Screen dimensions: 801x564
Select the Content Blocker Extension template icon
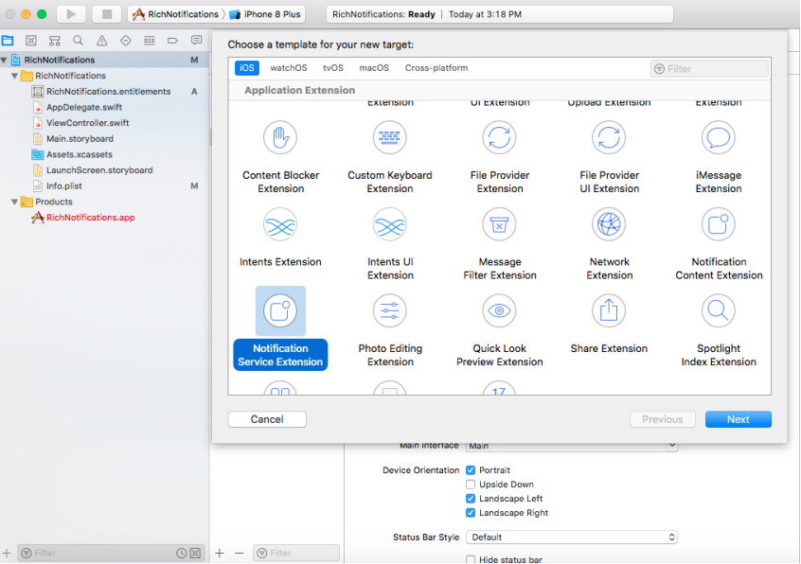280,137
